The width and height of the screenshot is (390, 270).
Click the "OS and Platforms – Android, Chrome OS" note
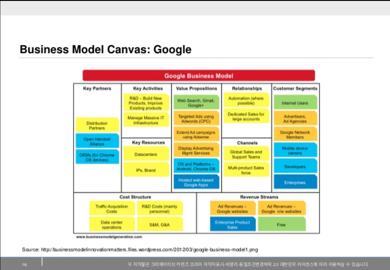(197, 166)
